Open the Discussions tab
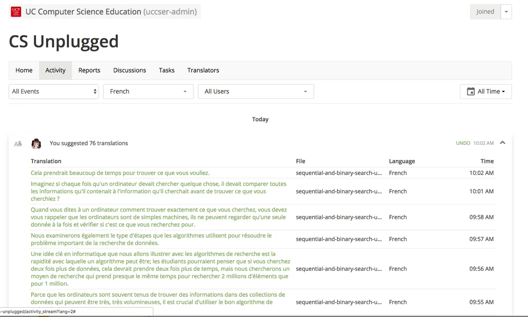 pyautogui.click(x=130, y=70)
